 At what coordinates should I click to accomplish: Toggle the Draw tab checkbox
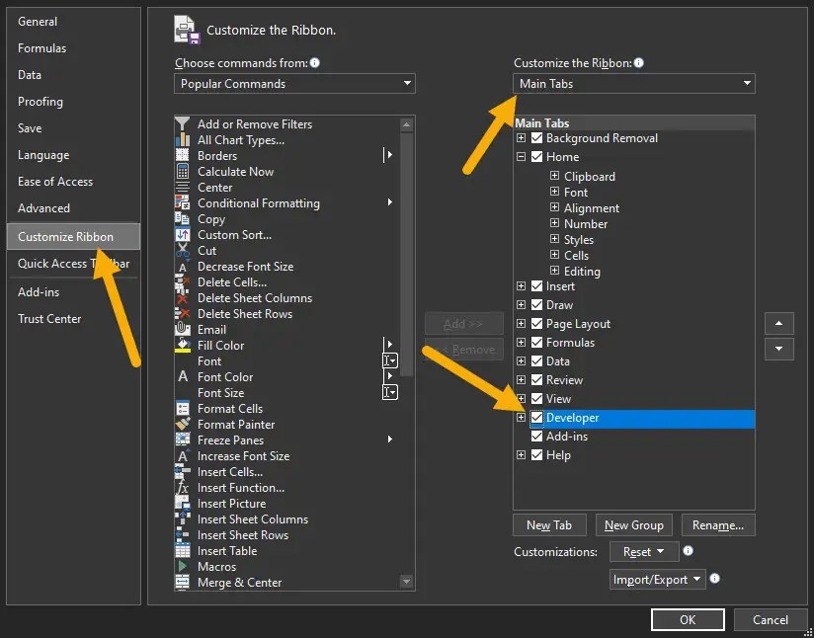(x=537, y=305)
